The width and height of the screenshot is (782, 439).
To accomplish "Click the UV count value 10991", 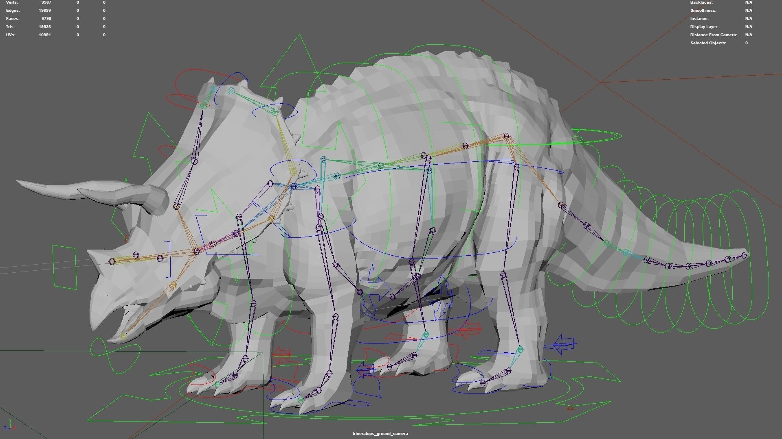I will [x=45, y=35].
